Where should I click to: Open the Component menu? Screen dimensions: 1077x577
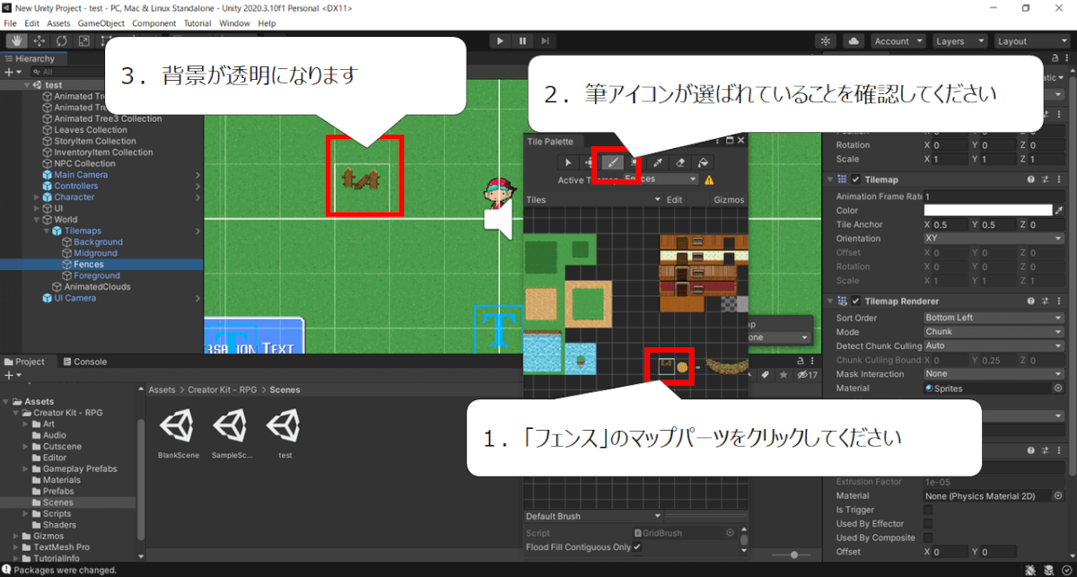(154, 23)
